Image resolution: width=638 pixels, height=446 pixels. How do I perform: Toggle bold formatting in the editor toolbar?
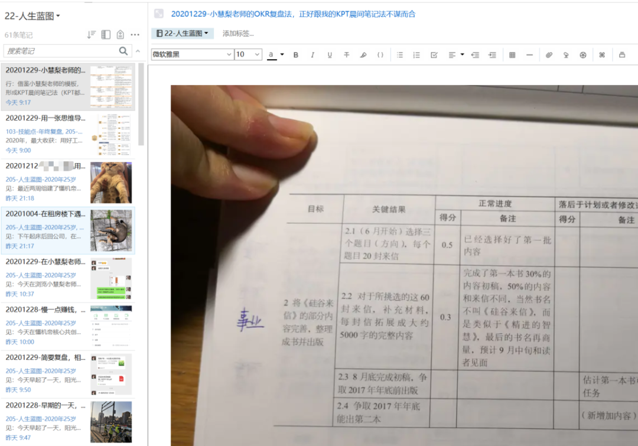296,55
